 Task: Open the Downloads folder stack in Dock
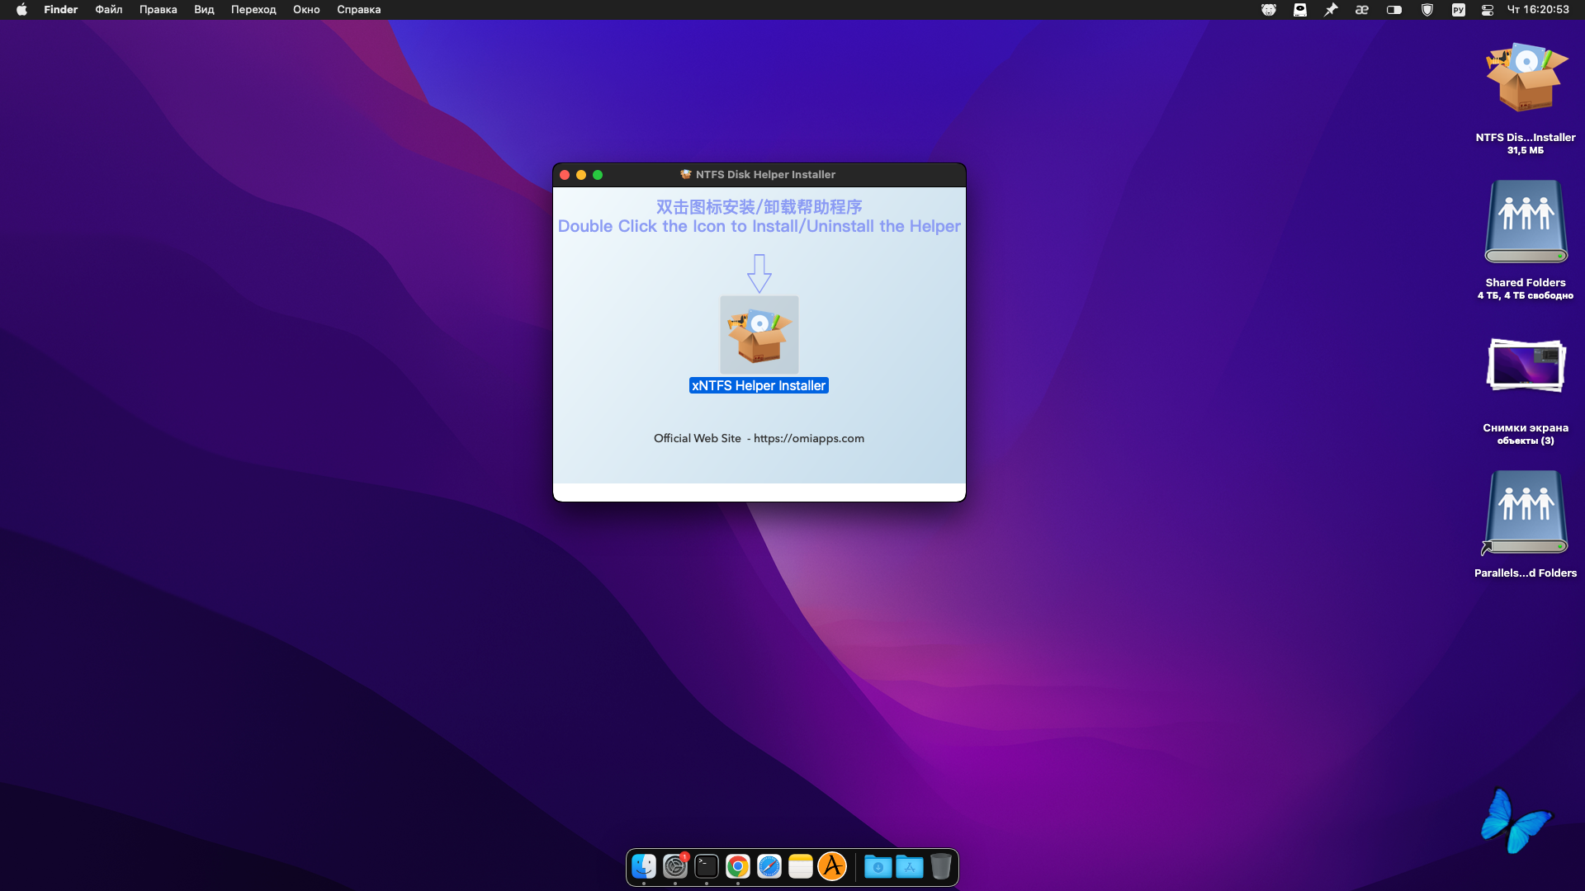tap(878, 866)
